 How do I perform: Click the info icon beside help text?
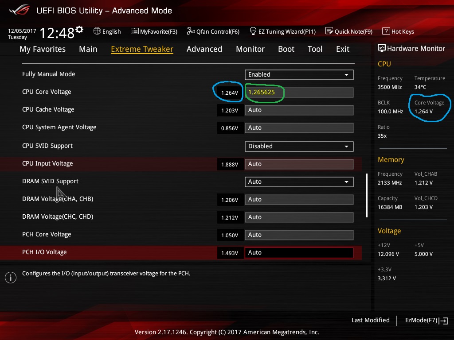pos(11,278)
